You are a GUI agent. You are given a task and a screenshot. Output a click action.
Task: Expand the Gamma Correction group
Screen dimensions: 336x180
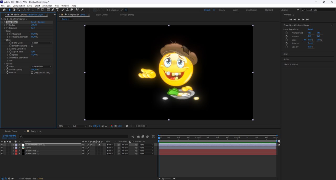pos(8,49)
